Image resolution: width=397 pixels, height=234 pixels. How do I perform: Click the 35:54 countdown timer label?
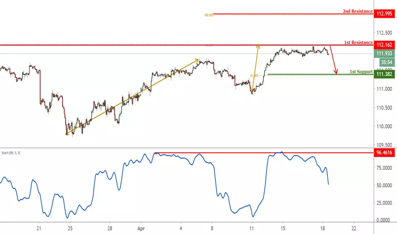387,62
